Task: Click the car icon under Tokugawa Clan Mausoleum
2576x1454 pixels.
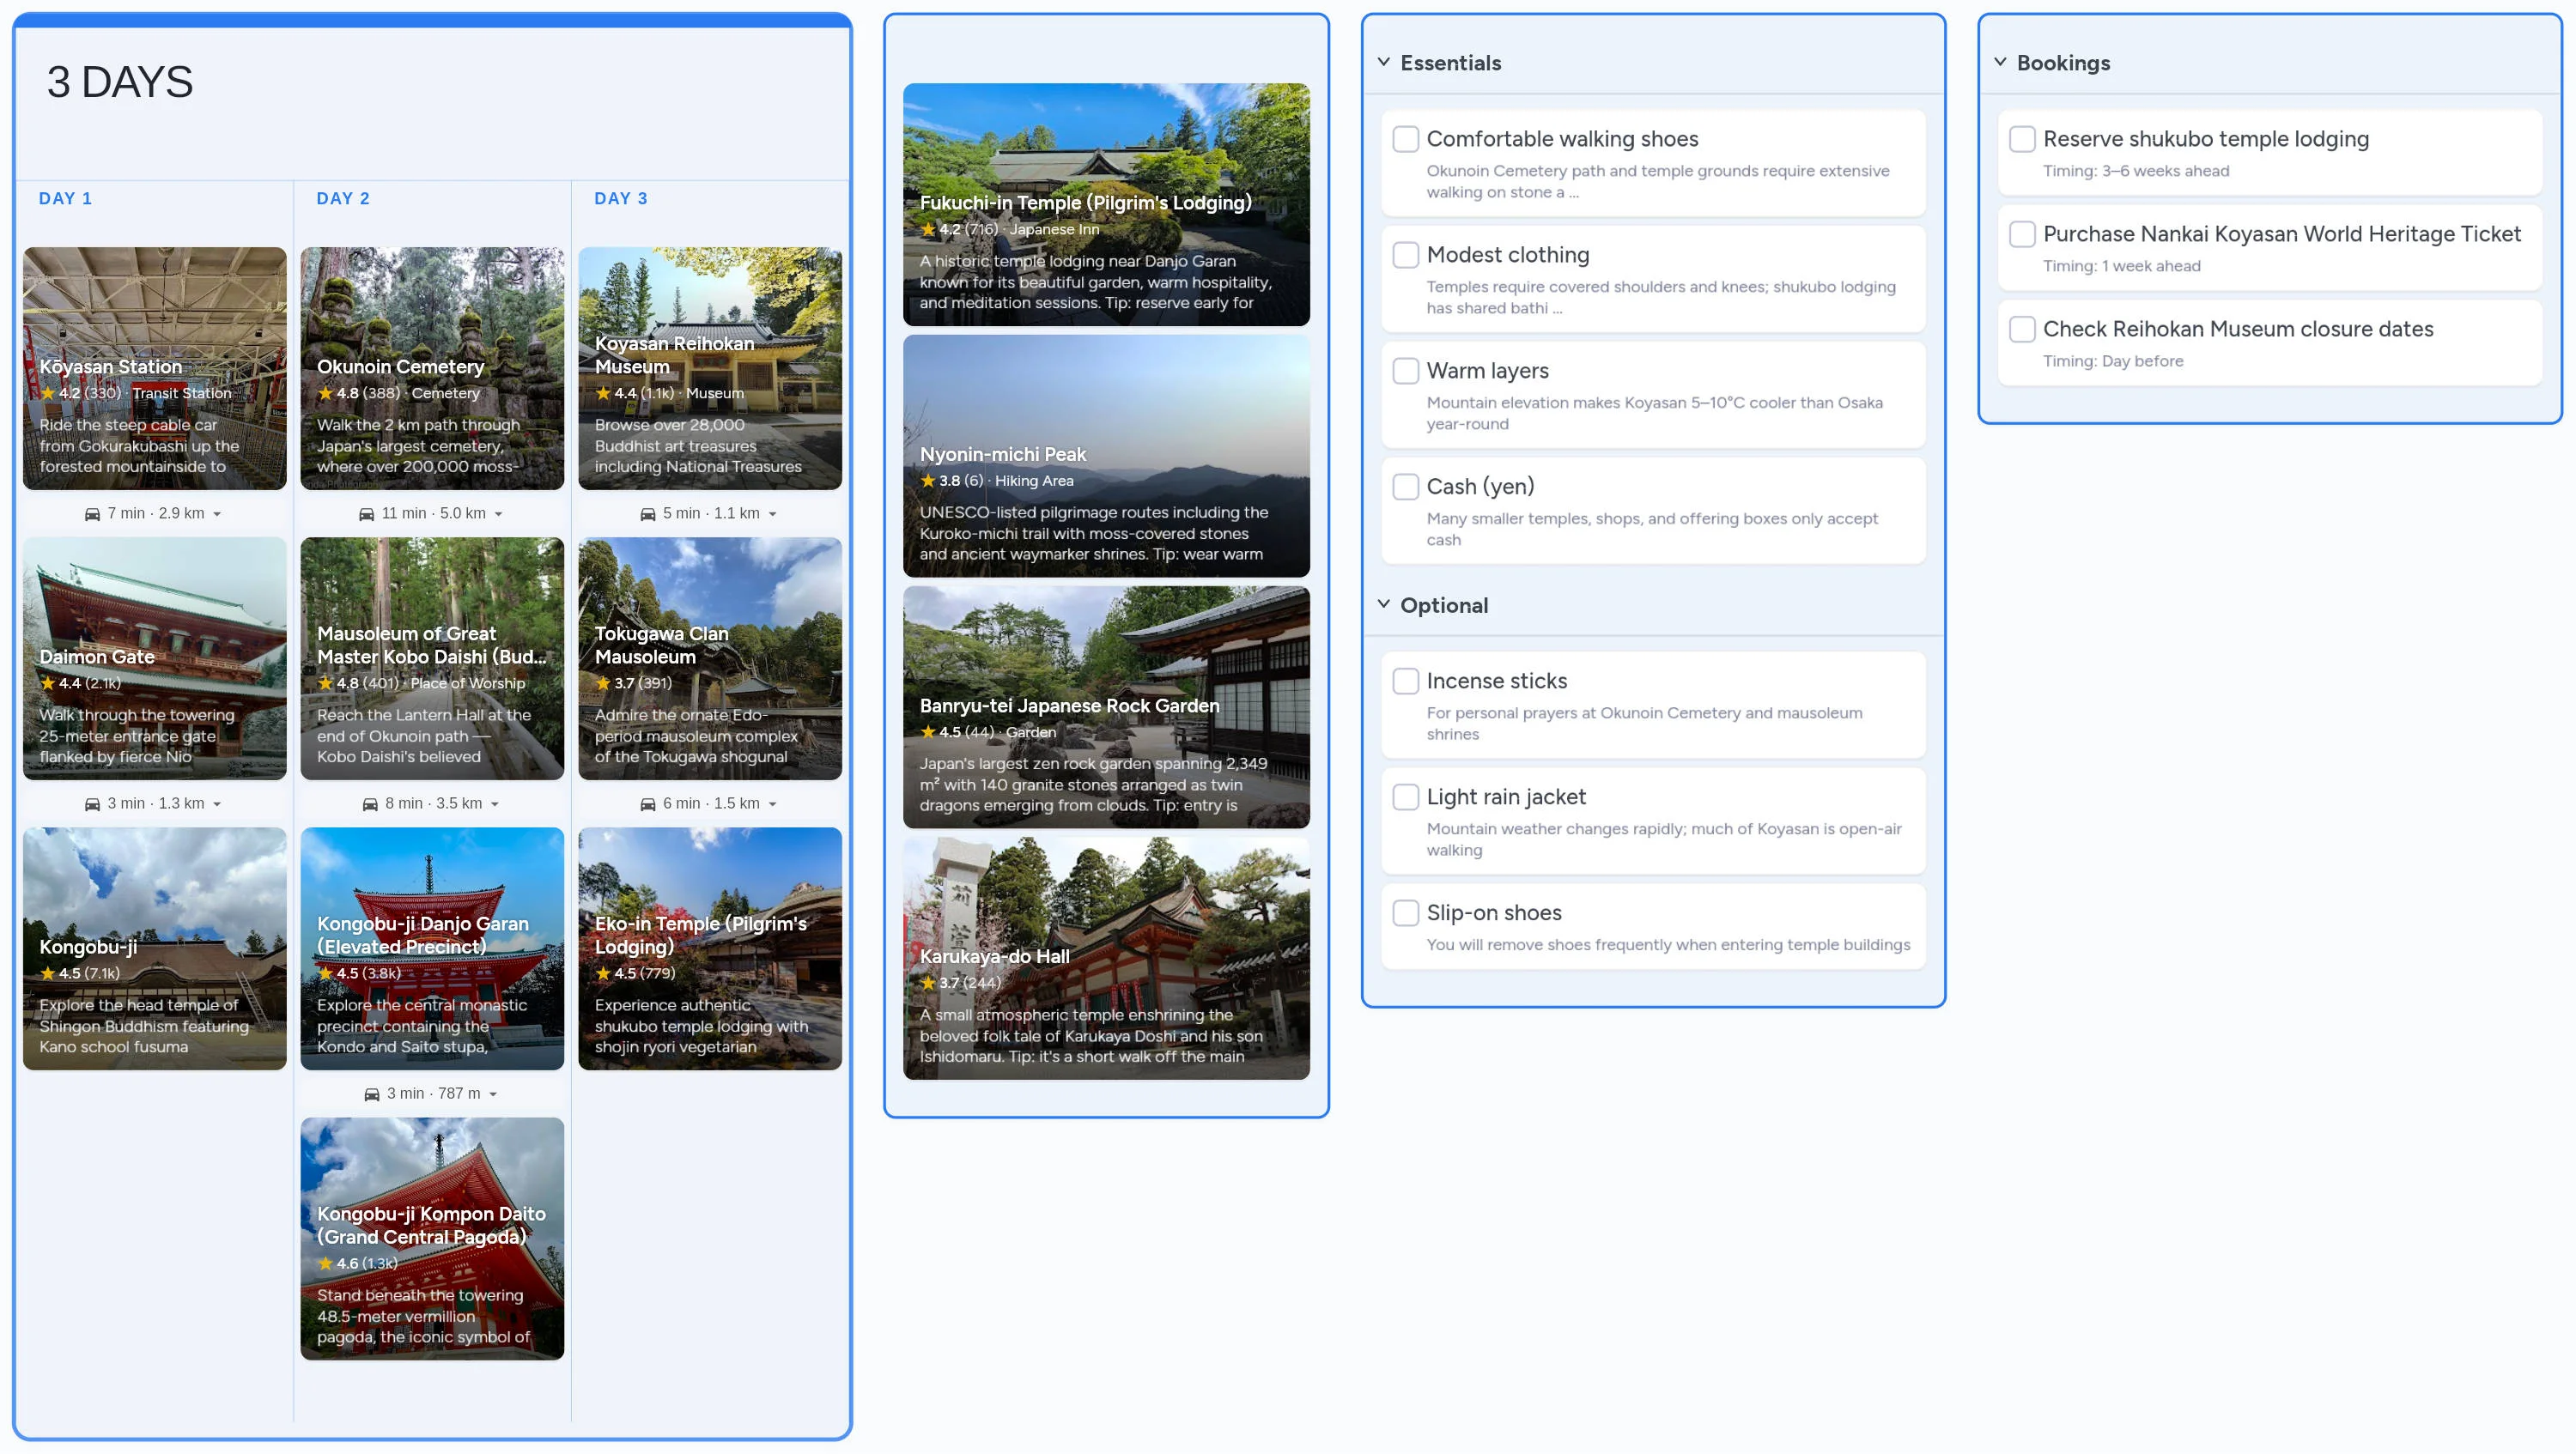Action: pyautogui.click(x=649, y=803)
